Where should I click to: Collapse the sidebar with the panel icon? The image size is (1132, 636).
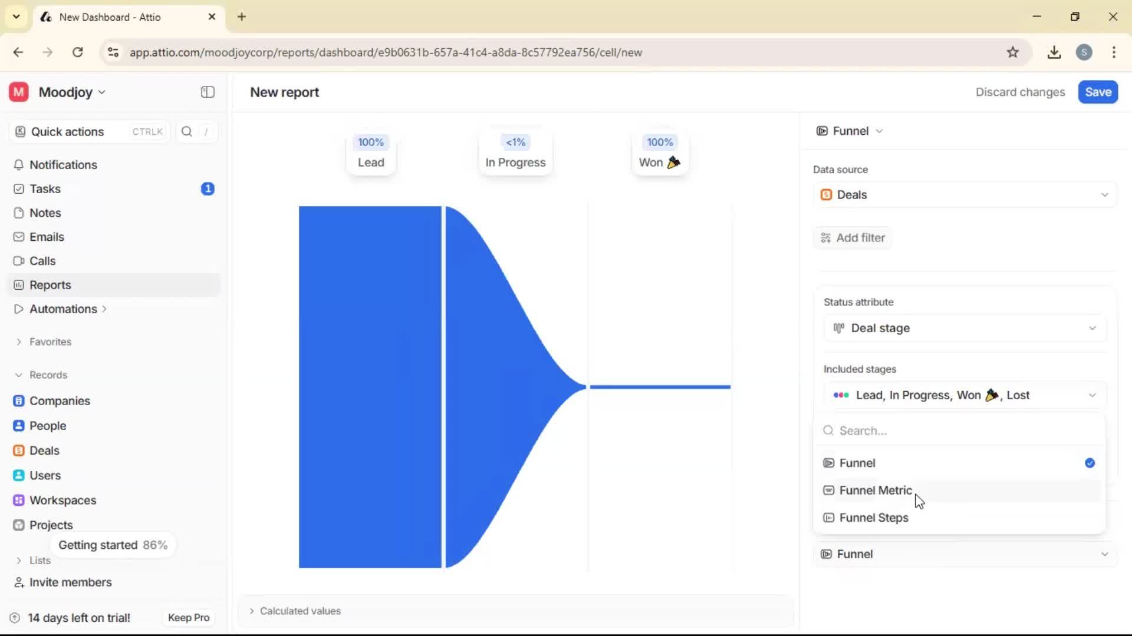[x=207, y=92]
